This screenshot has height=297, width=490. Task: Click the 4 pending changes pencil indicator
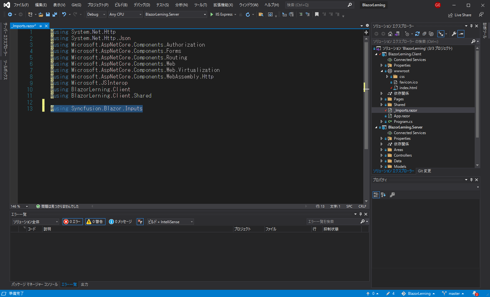390,294
